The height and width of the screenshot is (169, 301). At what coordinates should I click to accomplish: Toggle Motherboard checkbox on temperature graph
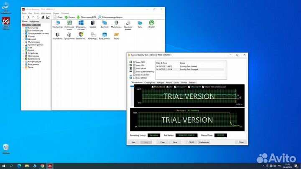click(x=153, y=87)
